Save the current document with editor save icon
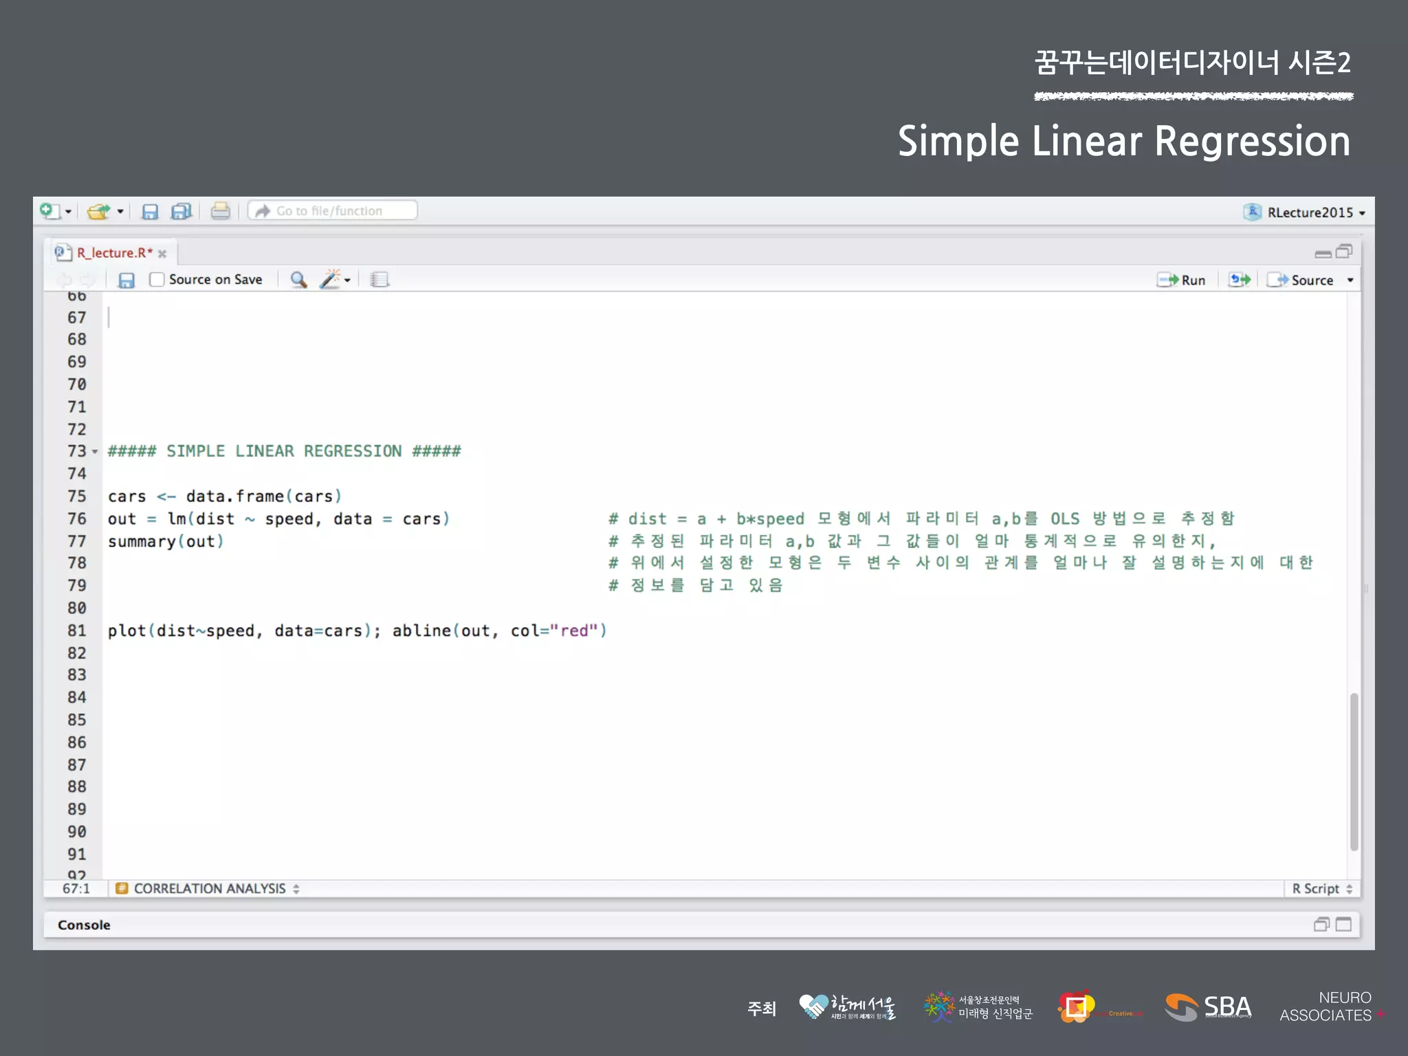 pos(126,280)
